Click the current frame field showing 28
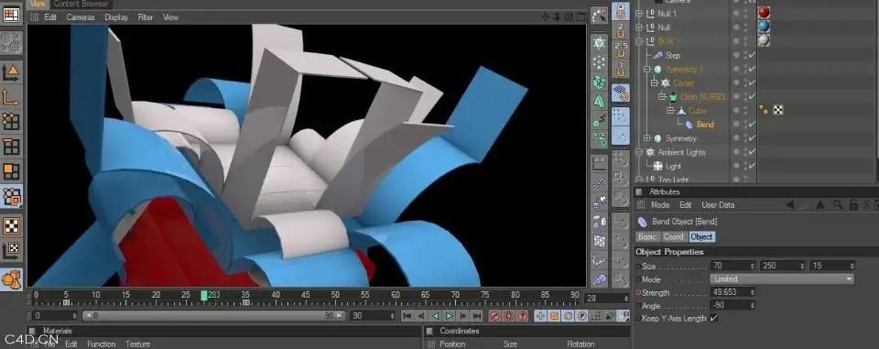879x349 pixels. [606, 299]
